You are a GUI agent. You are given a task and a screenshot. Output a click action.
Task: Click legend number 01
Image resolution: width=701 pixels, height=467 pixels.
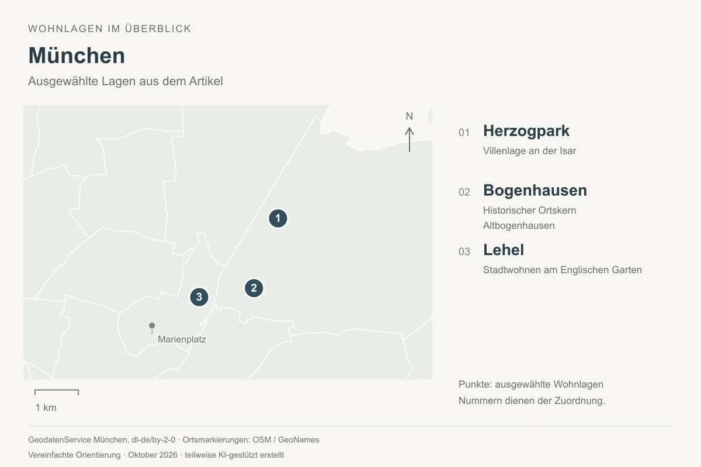coord(464,133)
